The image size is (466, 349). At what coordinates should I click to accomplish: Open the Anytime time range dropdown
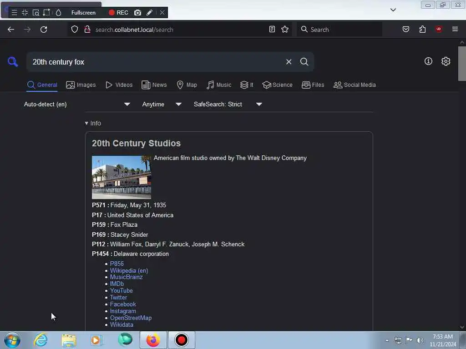[162, 104]
